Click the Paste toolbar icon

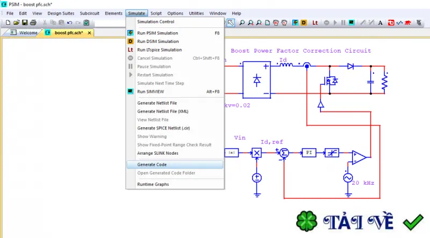(x=61, y=23)
